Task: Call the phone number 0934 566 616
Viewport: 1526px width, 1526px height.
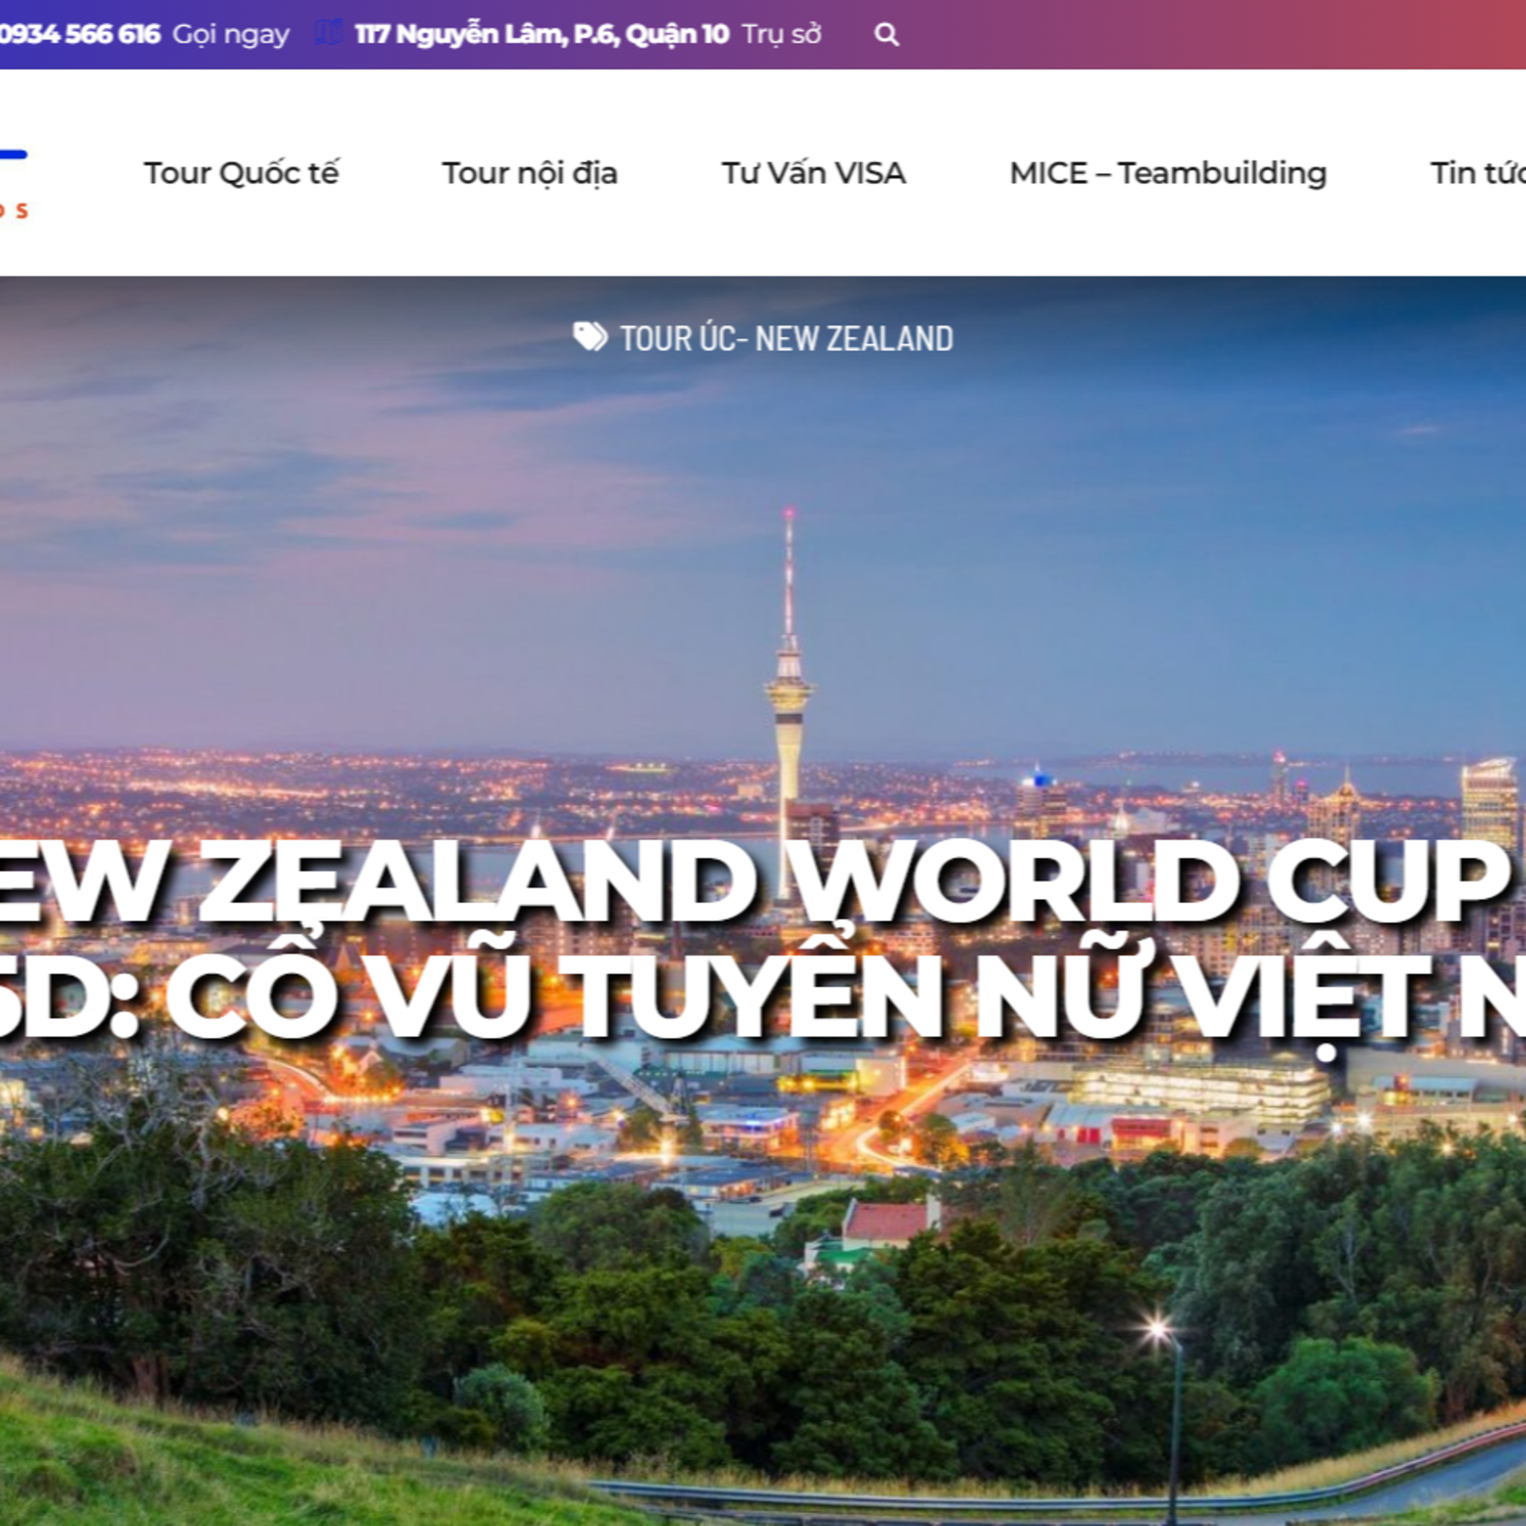Action: (79, 35)
